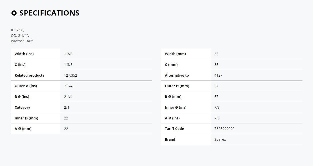313x166 pixels.
Task: Click the Outer Ø (ins) label
Action: click(26, 86)
